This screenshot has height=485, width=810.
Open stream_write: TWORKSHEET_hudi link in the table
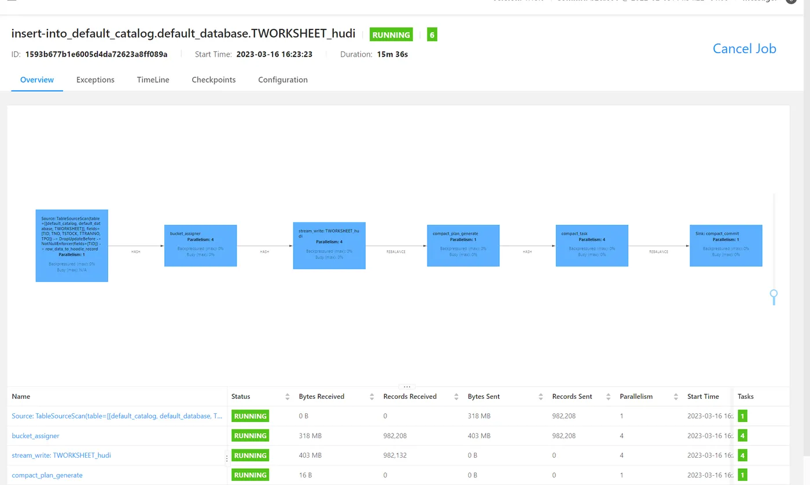(x=61, y=456)
